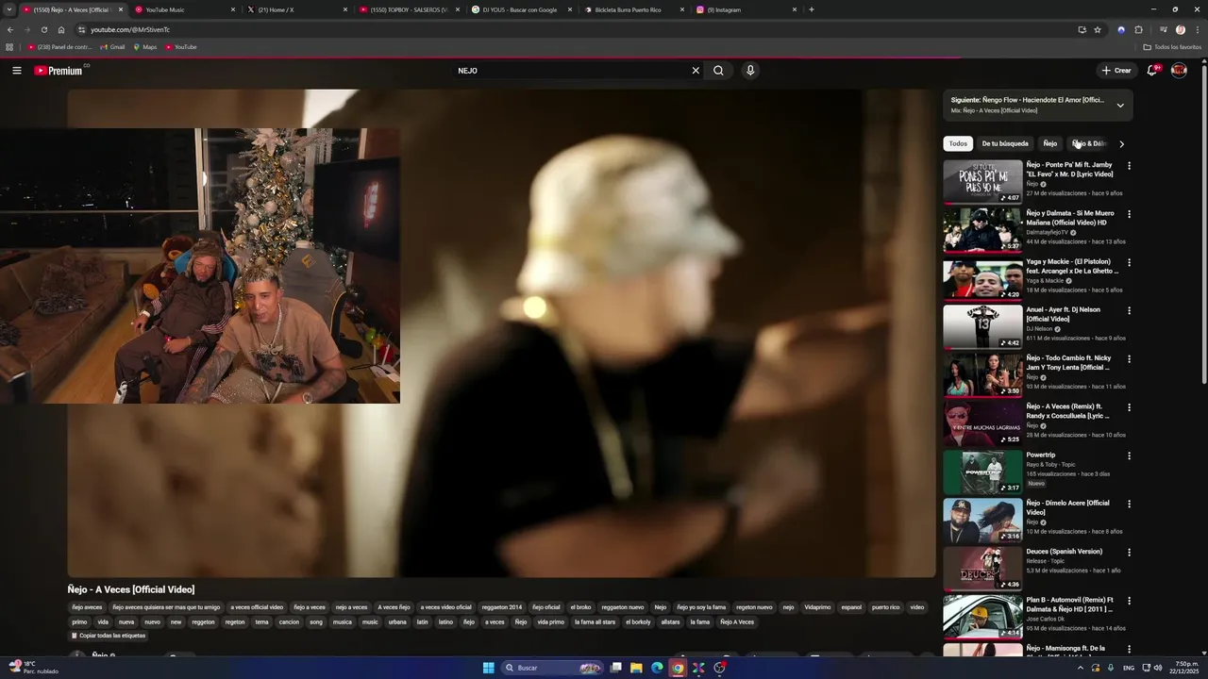Click the 'puerto rico' tag
1208x679 pixels.
coord(885,607)
